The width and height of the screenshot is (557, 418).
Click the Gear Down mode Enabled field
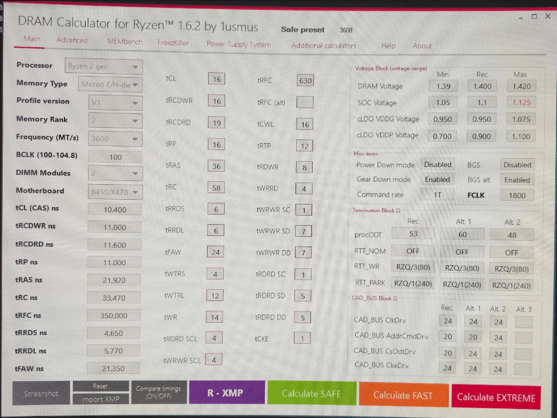437,179
